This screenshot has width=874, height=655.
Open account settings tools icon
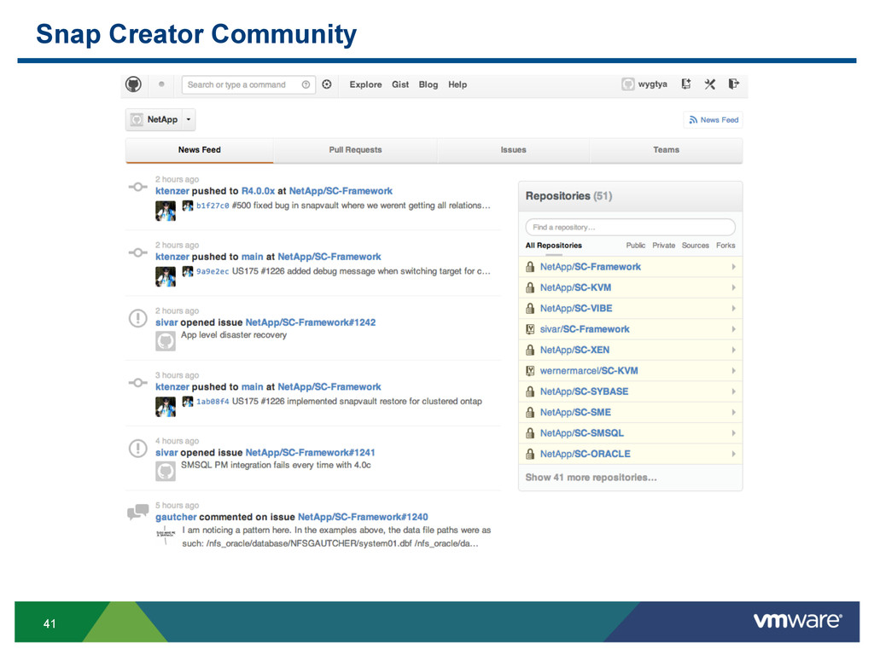tap(709, 84)
